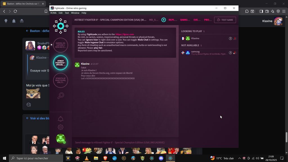Follow the https://fgcoc.com link
288x162 pixels.
click(125, 34)
